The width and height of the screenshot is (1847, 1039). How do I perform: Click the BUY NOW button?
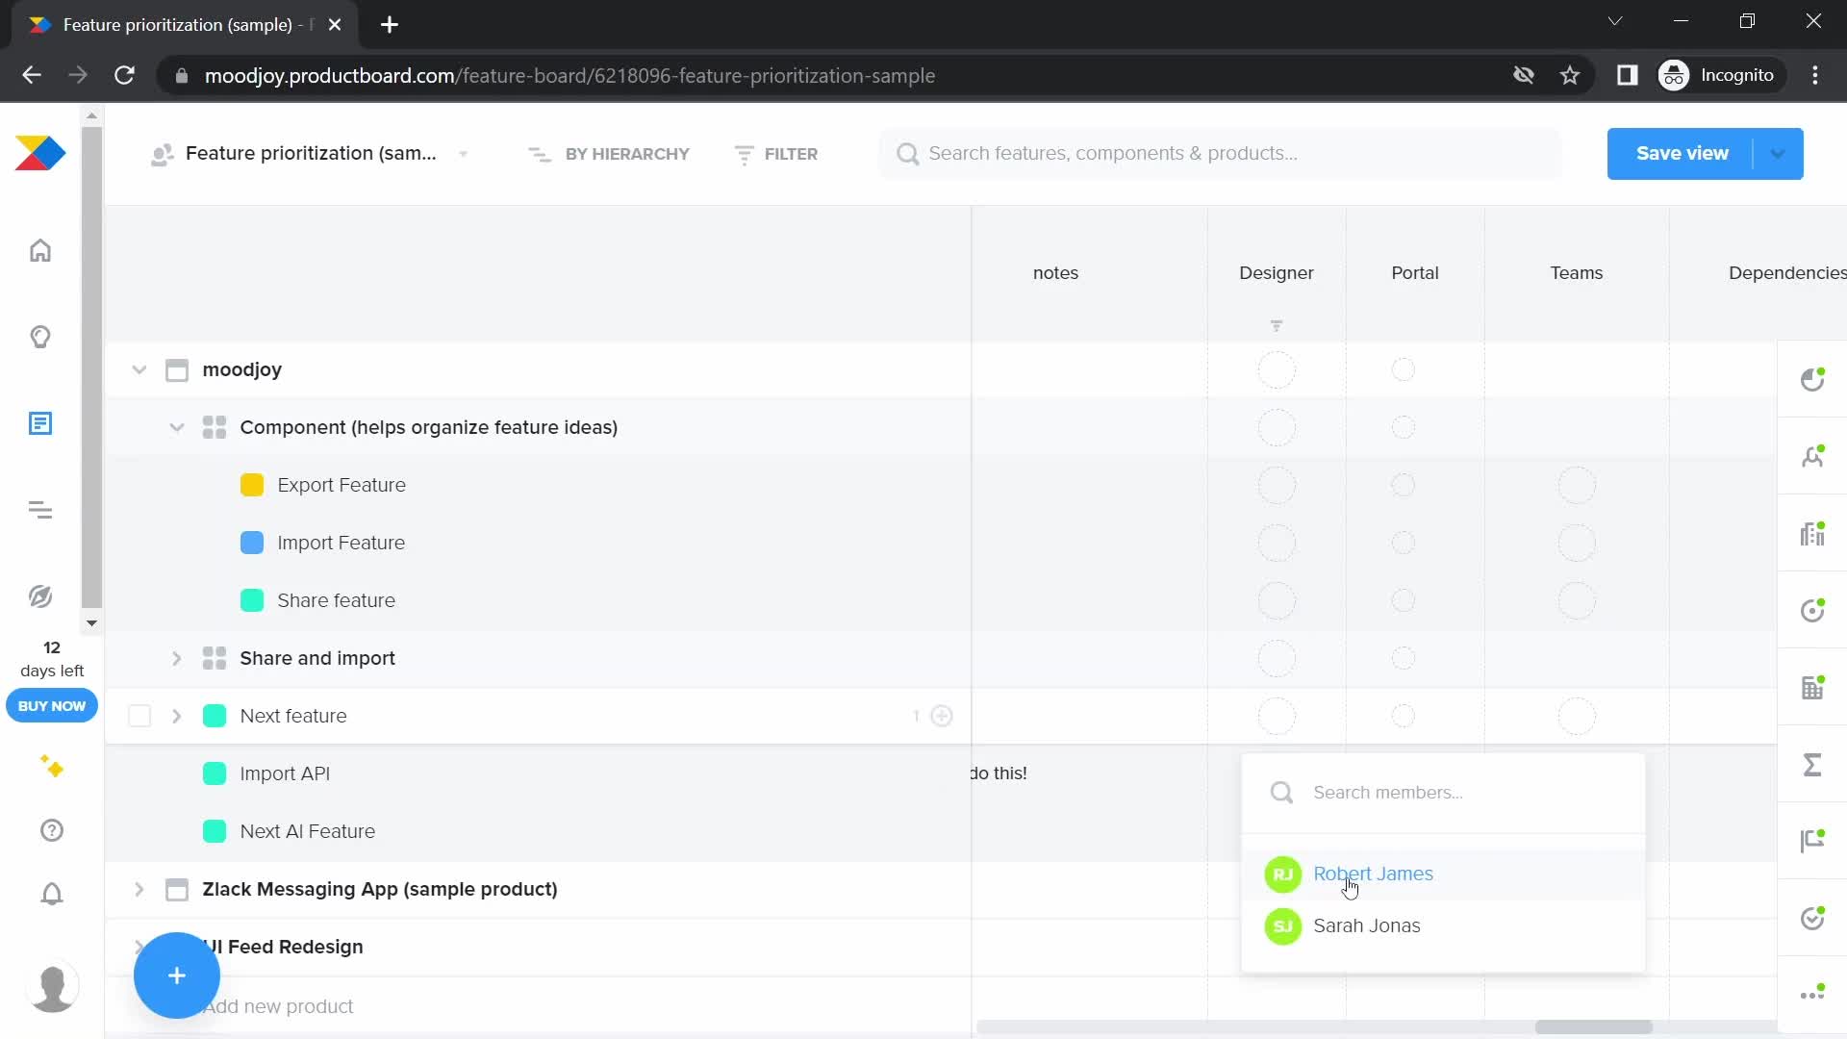click(52, 705)
